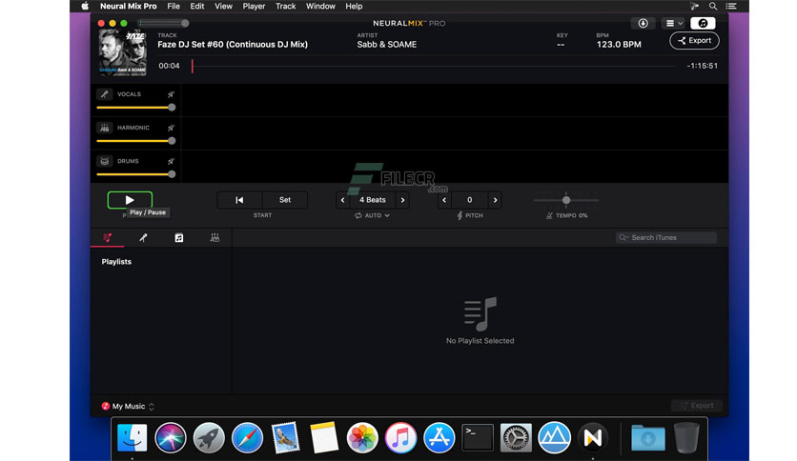797x461 pixels.
Task: Click the Tempo metronome icon
Action: [549, 216]
